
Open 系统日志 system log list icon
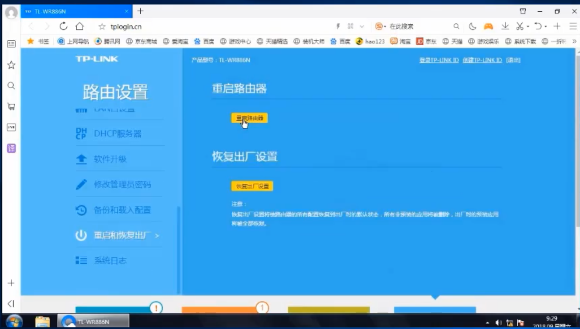coord(81,260)
